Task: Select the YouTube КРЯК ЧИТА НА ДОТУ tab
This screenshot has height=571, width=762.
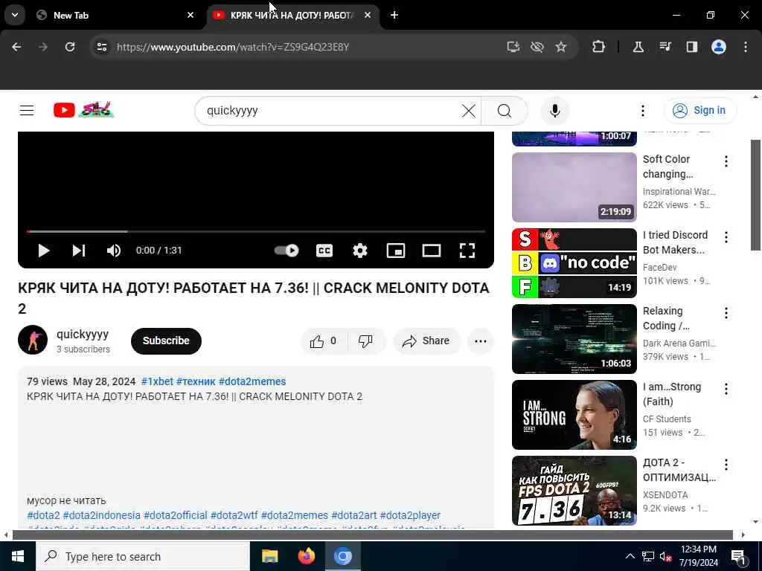Action: (x=293, y=15)
